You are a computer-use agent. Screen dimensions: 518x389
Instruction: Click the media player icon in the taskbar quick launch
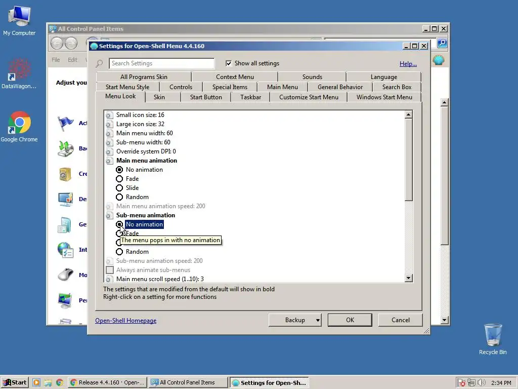click(36, 383)
